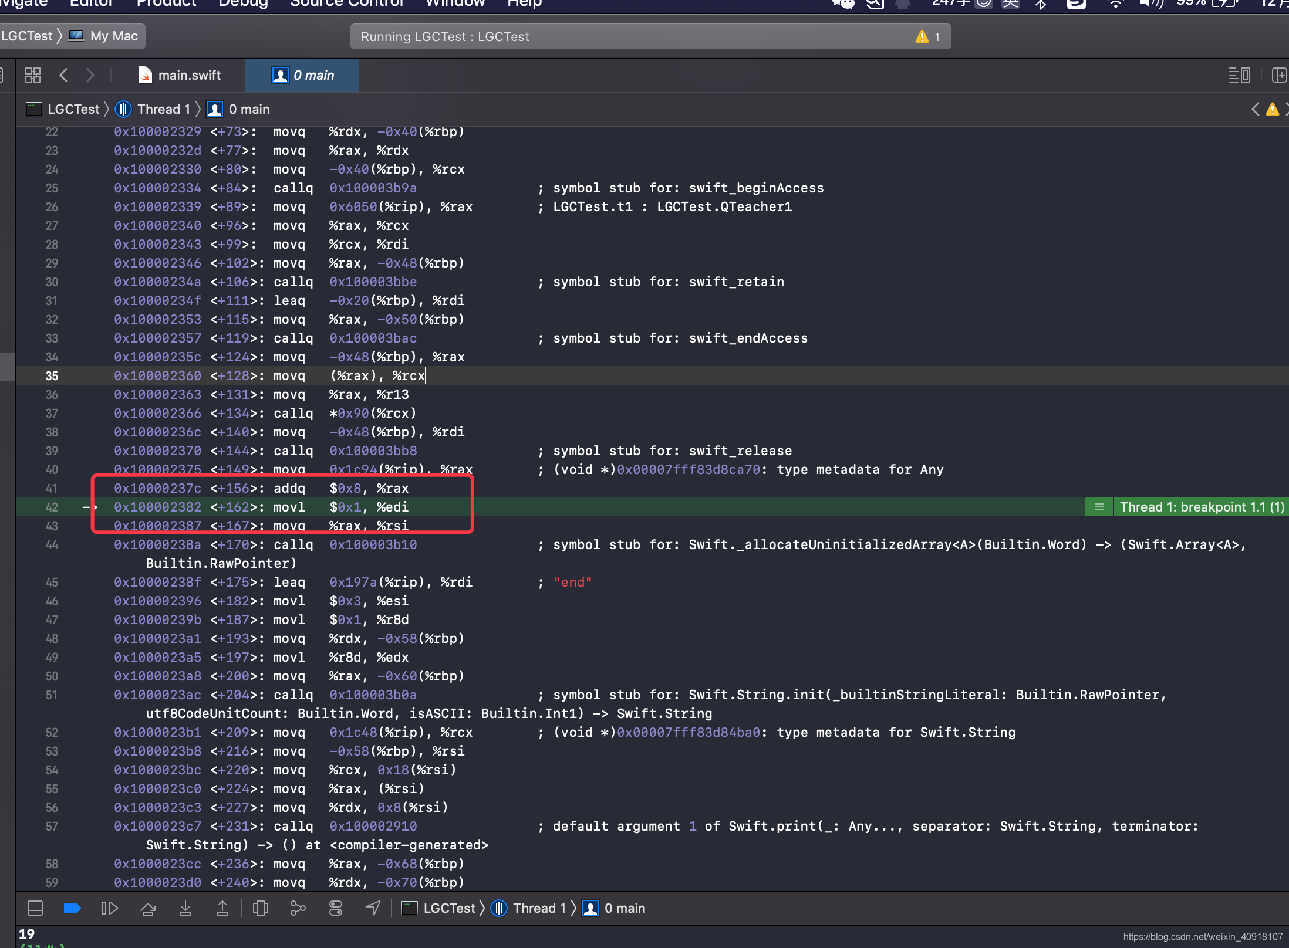Expand Thread 1 in jump bar
This screenshot has height=948, width=1289.
pyautogui.click(x=163, y=109)
